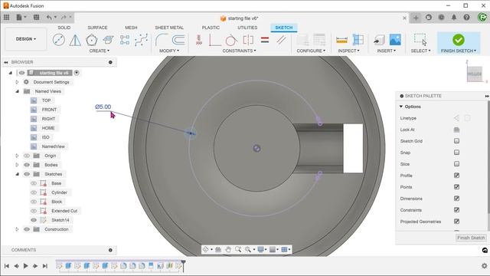Uncheck the Profile option

(456, 176)
